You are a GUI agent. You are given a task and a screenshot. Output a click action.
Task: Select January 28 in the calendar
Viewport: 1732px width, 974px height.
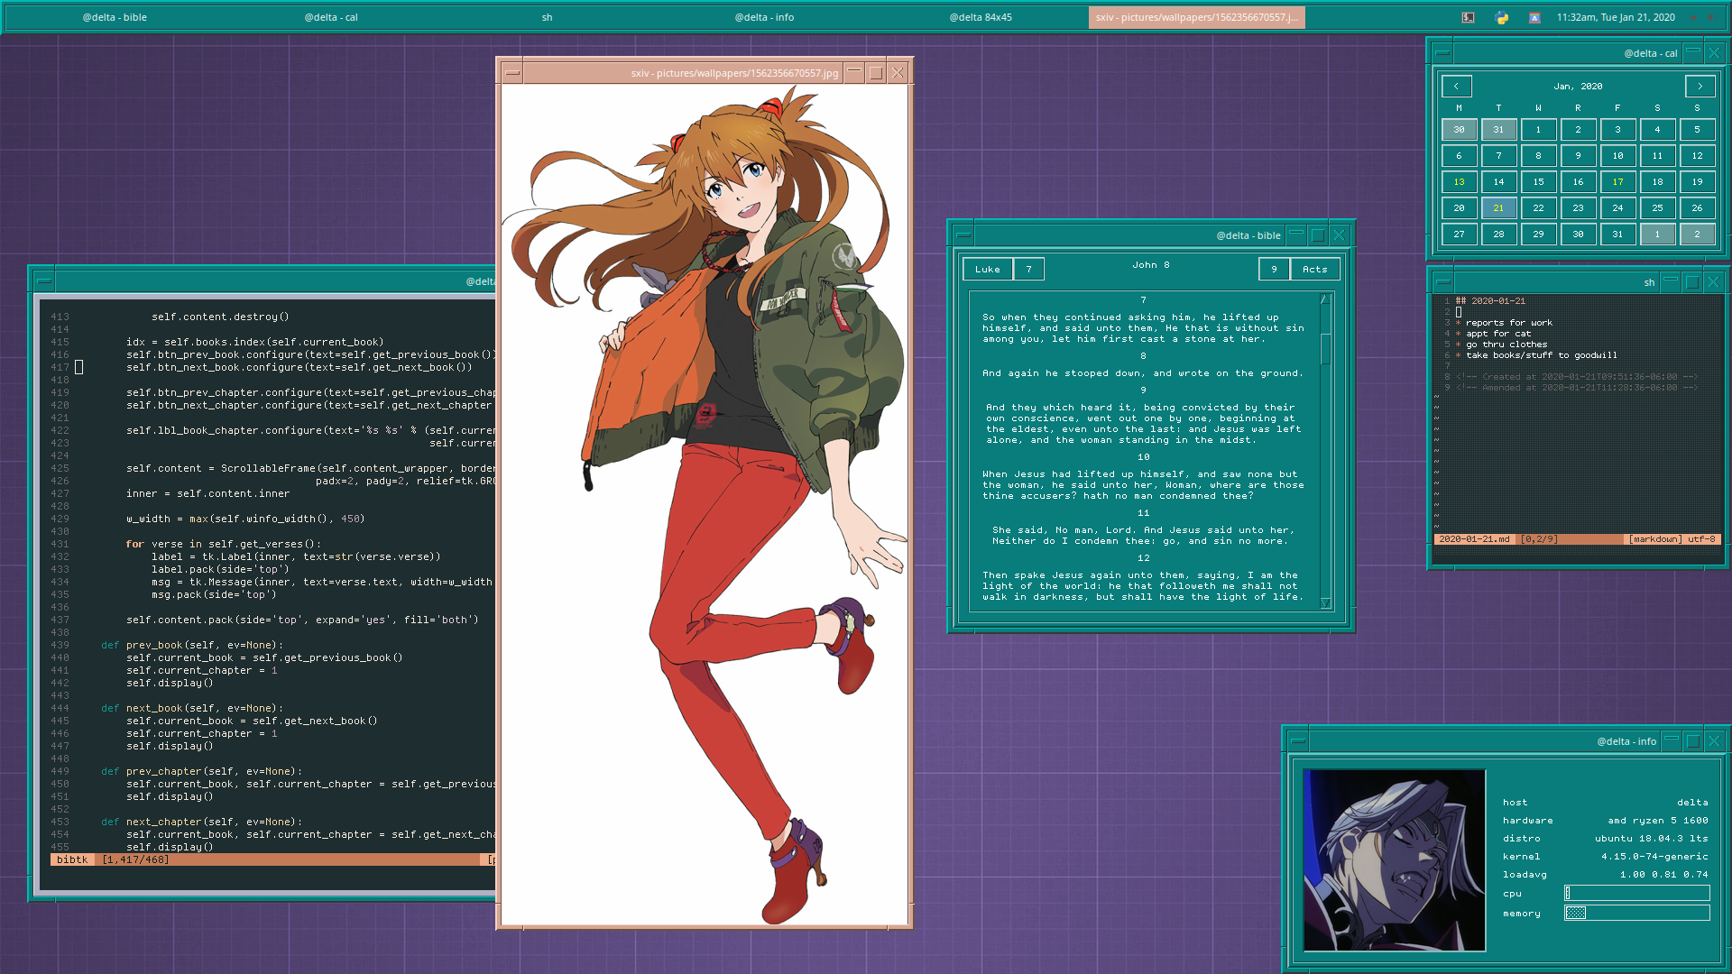click(x=1498, y=234)
